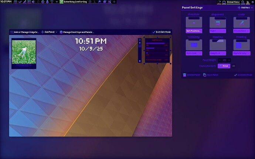Click the Position panel preview icon
This screenshot has width=255, height=159.
pyautogui.click(x=194, y=22)
